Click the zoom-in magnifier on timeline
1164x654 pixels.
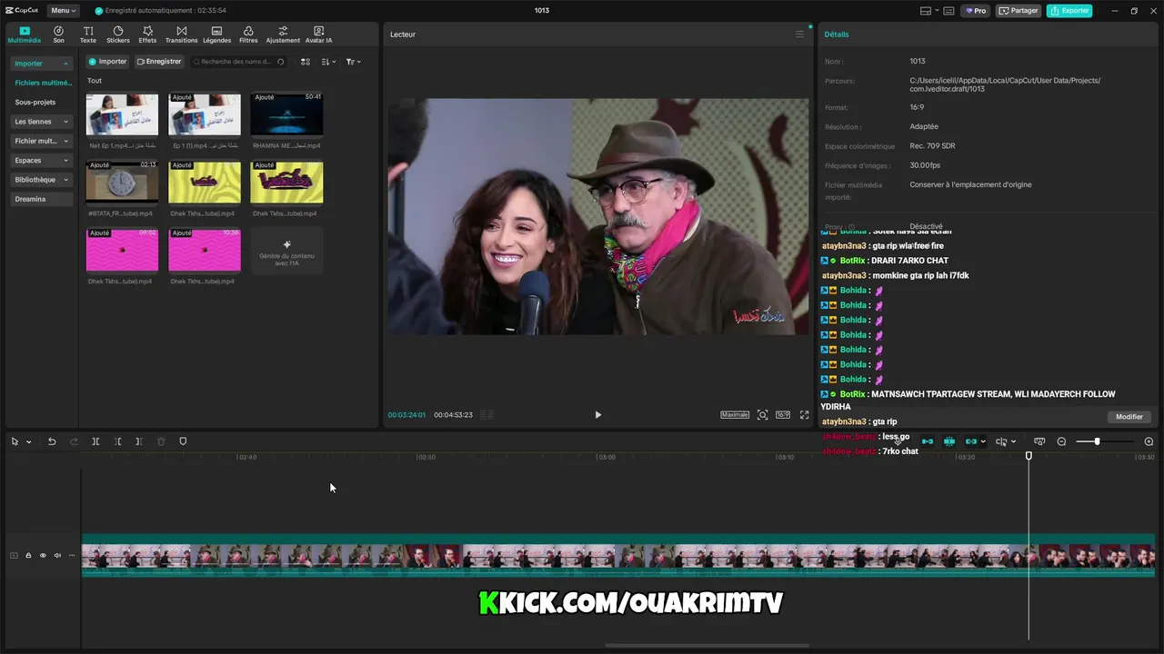1149,441
